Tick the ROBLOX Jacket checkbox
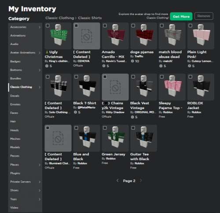The image size is (220, 213). pyautogui.click(x=191, y=77)
